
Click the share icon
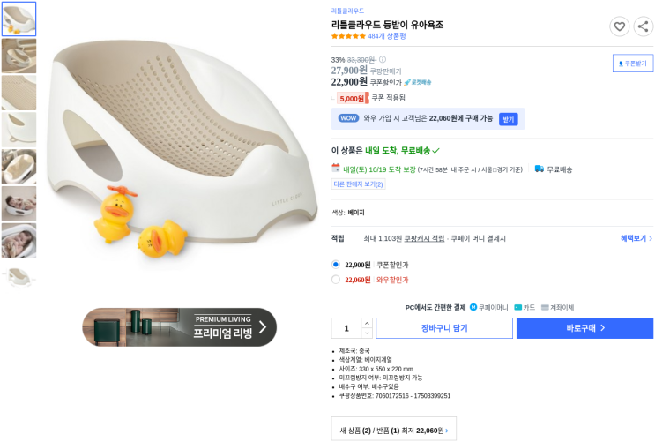(x=644, y=26)
